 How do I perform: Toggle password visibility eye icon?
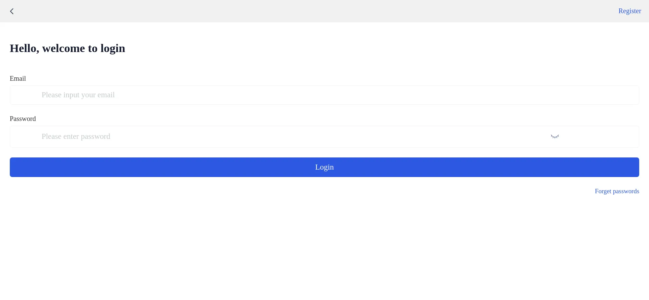coord(555,136)
